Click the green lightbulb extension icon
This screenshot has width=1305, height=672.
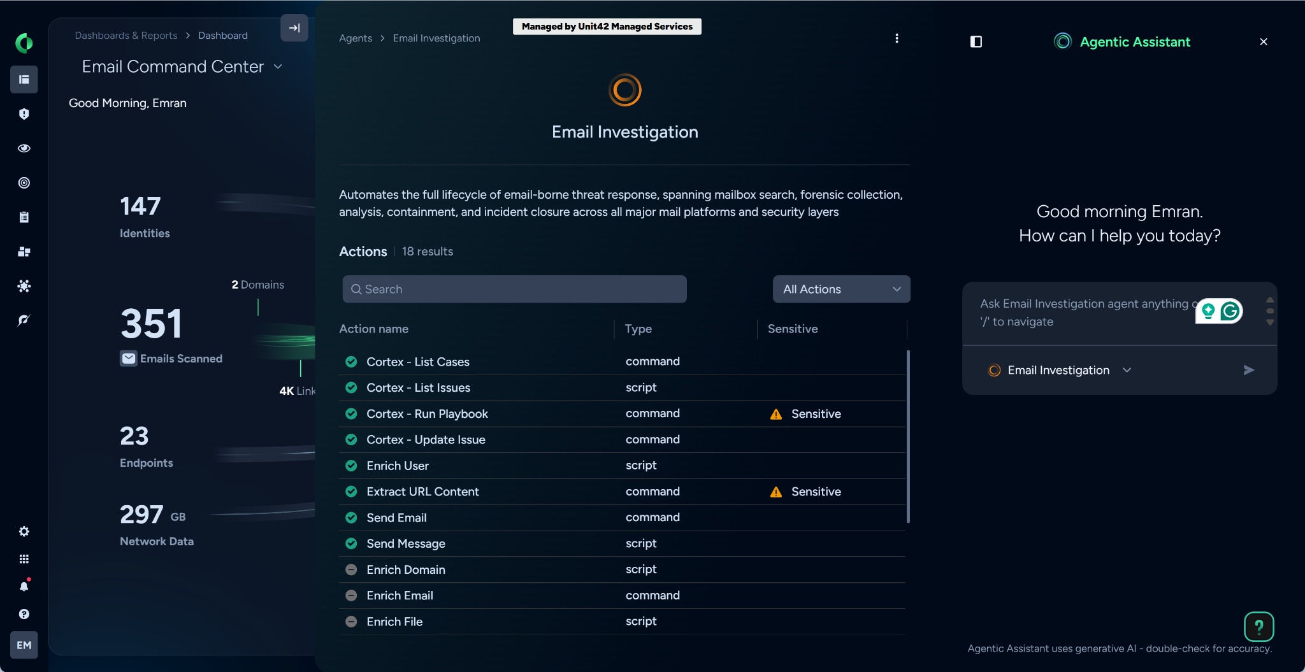point(1208,311)
